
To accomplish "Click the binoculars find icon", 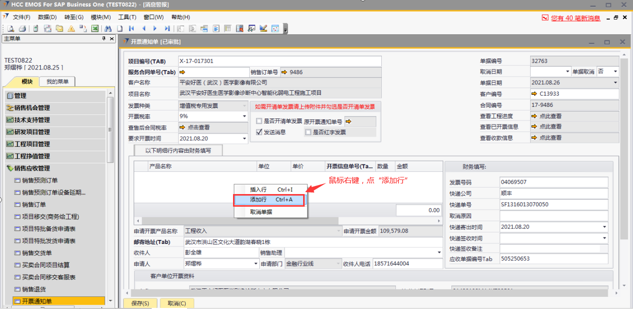I will click(x=108, y=29).
